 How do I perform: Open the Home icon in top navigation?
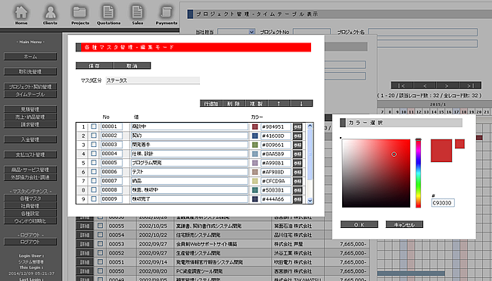tap(21, 14)
